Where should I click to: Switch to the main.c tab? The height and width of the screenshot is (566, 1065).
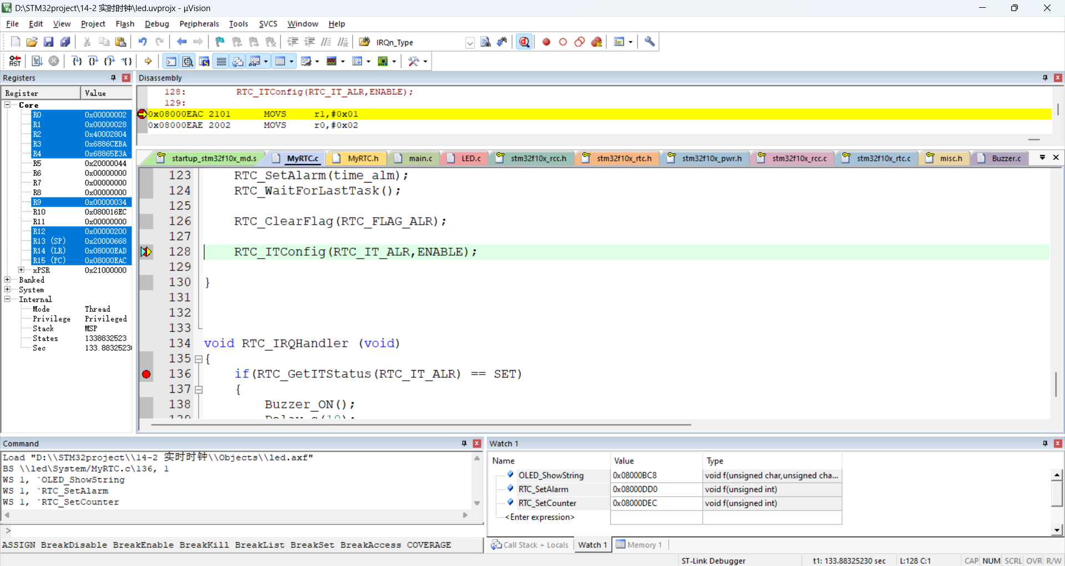(414, 158)
